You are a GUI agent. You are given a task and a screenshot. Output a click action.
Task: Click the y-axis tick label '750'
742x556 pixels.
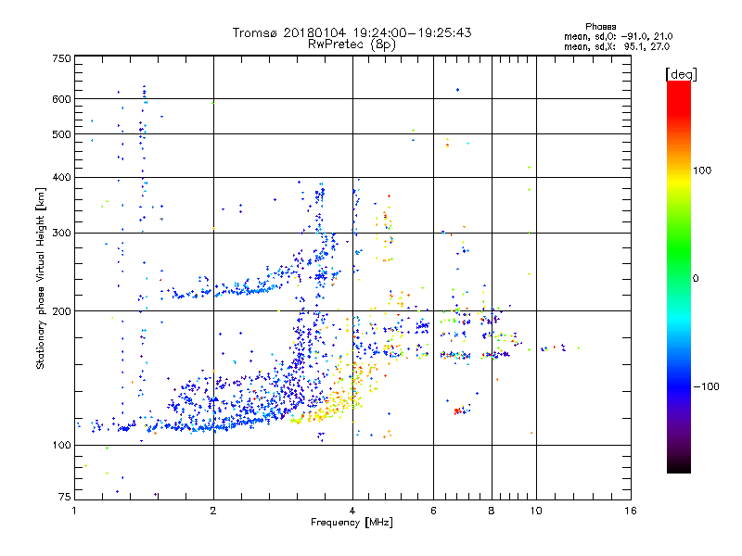click(x=61, y=58)
